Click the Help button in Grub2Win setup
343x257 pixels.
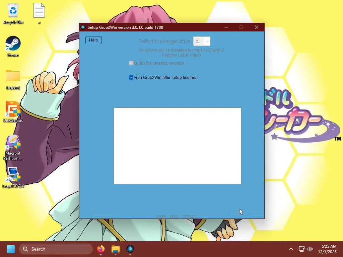click(93, 40)
